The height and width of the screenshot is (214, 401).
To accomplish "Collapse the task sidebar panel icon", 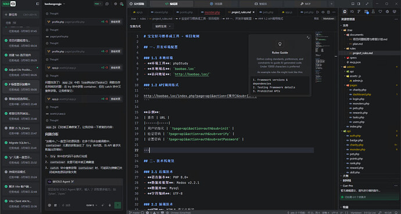I will 38,4.
